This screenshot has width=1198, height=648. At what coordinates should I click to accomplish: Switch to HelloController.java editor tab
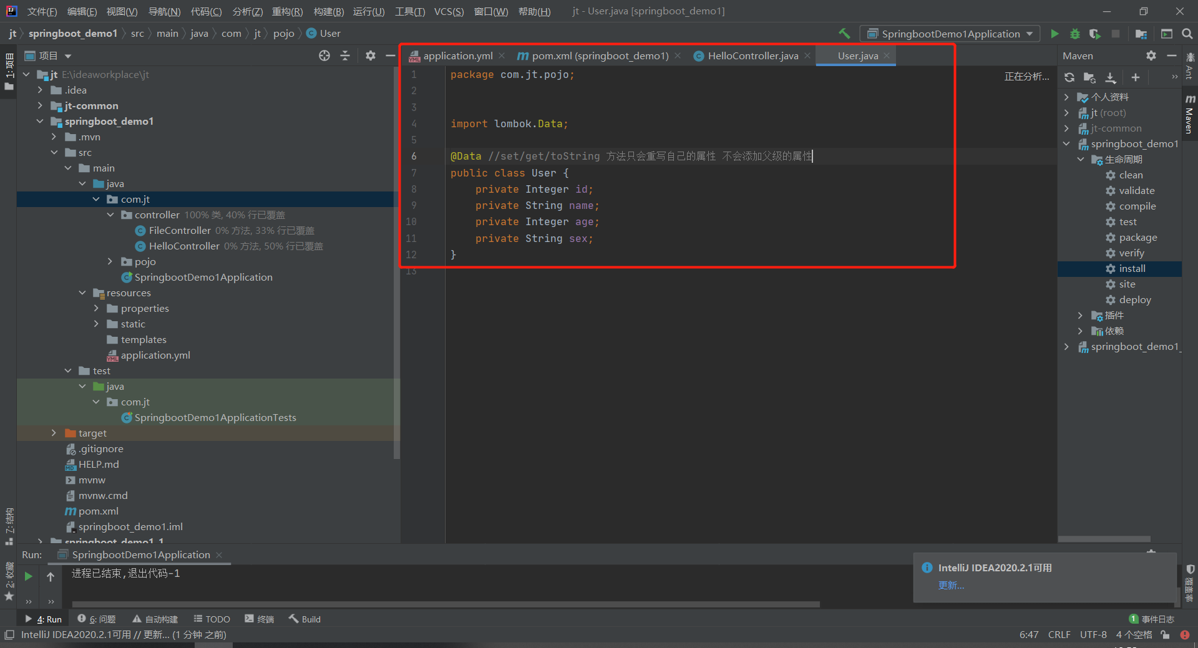[x=752, y=56]
